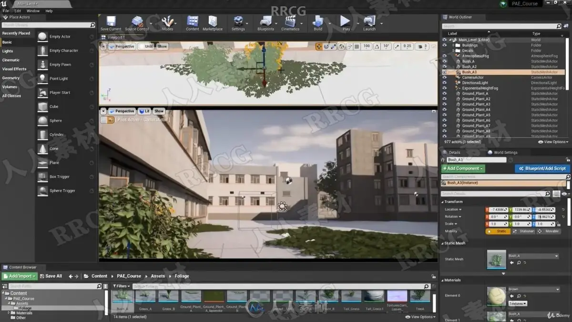The height and width of the screenshot is (322, 572).
Task: Set Mobility to Movable
Action: click(x=548, y=231)
